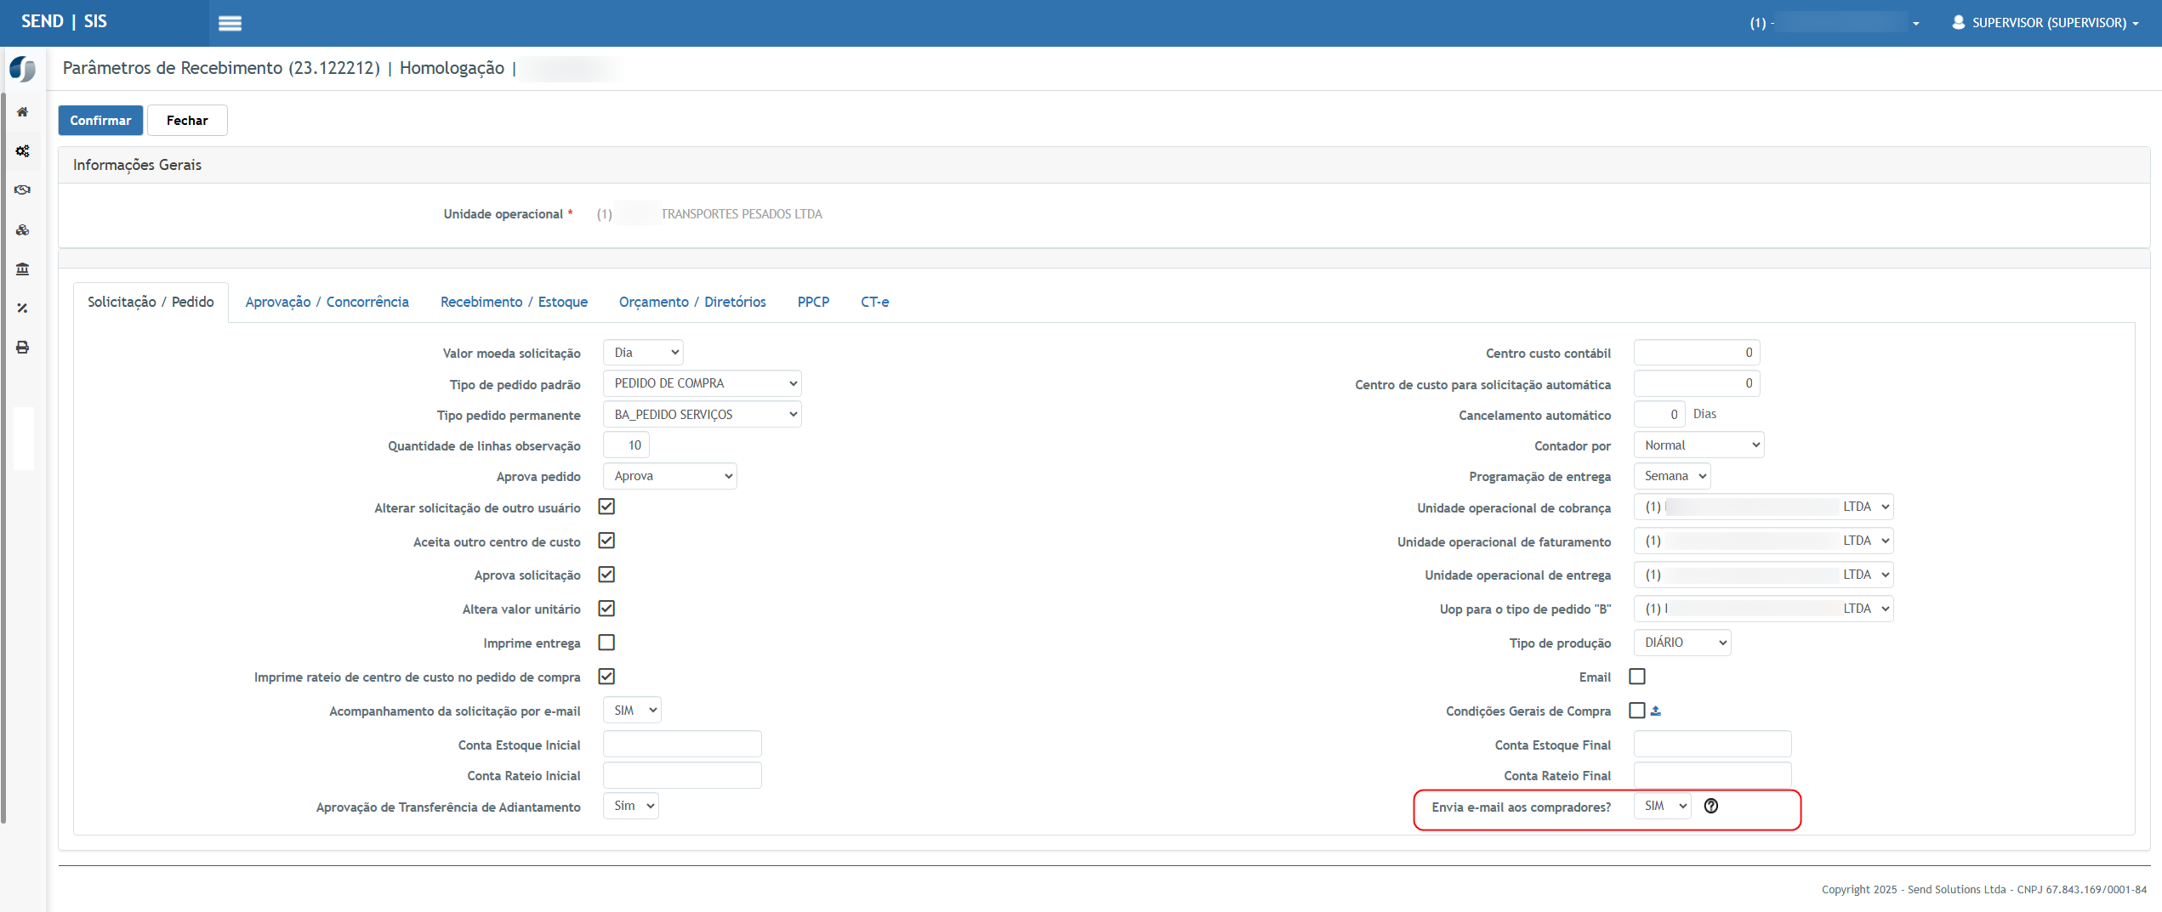Viewport: 2162px width, 912px height.
Task: Click the home icon in sidebar
Action: [x=23, y=112]
